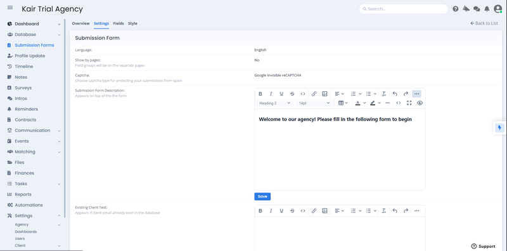Screen dimensions: 507x251
Task: Toggle the hamburger sidebar menu
Action: click(x=10, y=8)
